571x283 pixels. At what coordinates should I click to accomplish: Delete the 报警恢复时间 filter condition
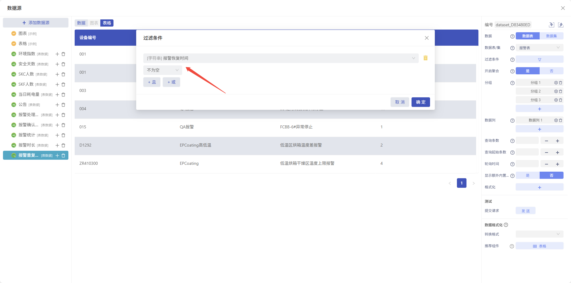click(x=425, y=58)
